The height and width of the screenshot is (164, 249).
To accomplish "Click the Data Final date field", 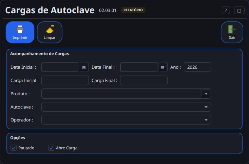I will pos(139,67).
